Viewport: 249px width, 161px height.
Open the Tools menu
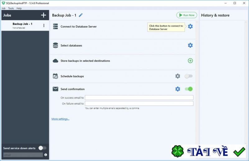(x=11, y=8)
